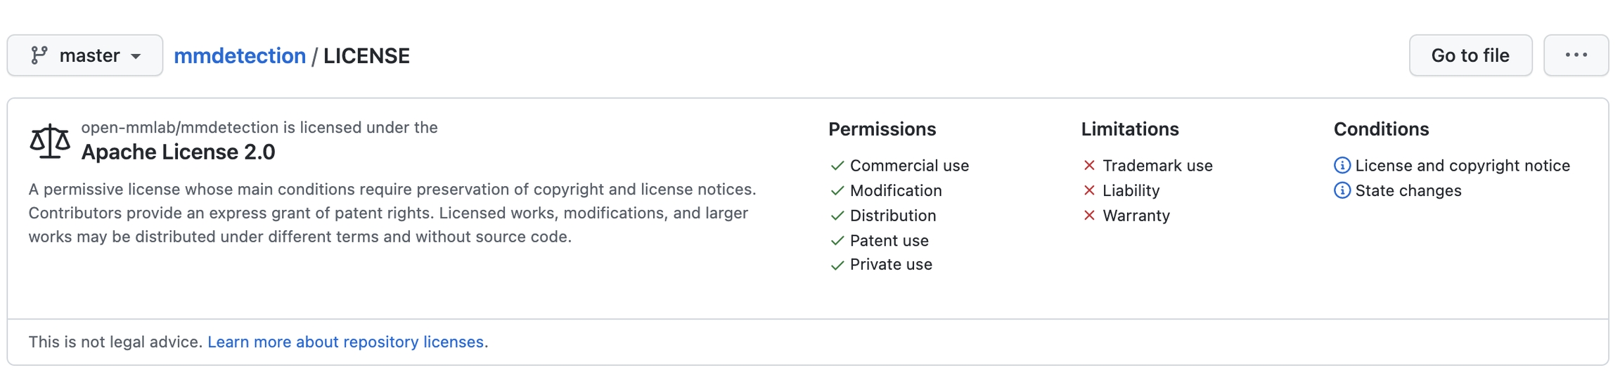
Task: Click the Conditions heading
Action: click(1381, 129)
